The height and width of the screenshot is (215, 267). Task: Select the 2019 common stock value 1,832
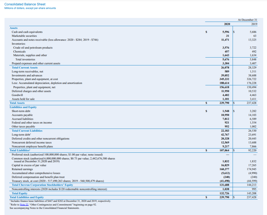tap(253, 161)
